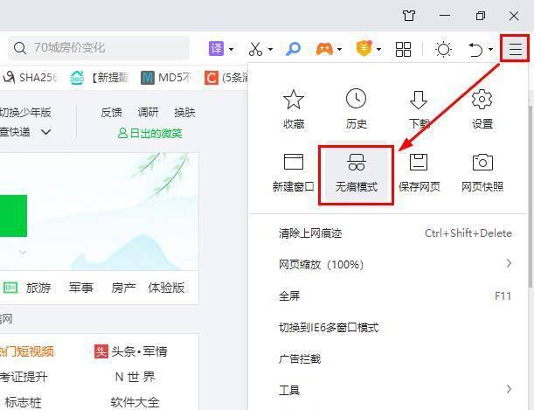
Task: Open the 360 【新提醒 bookmark
Action: tap(99, 78)
